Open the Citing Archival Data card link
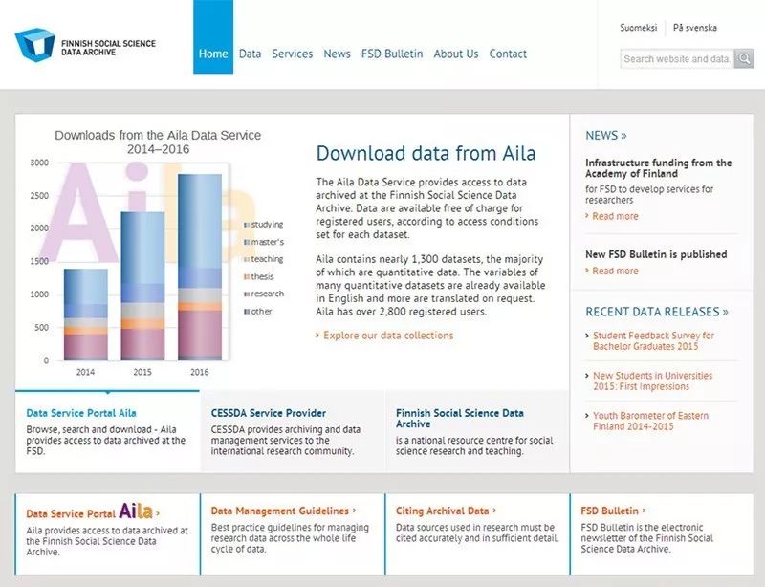765x587 pixels. (446, 511)
